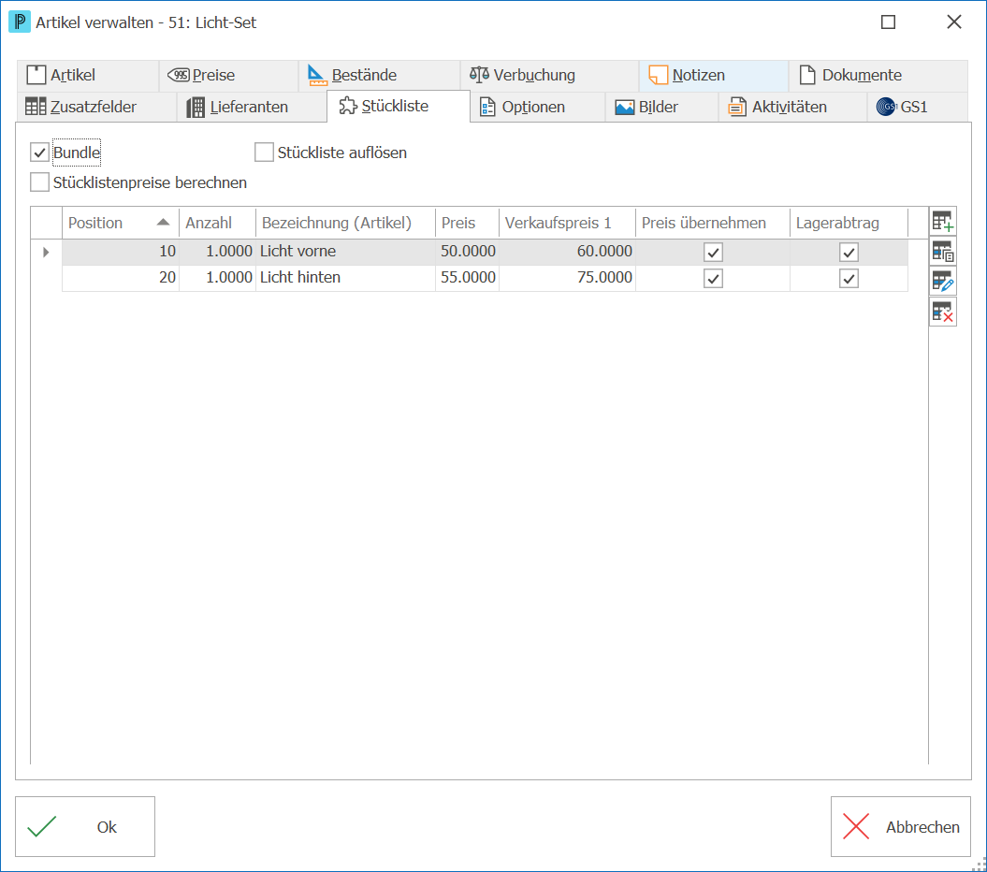The height and width of the screenshot is (872, 987).
Task: Go to the Optionen tab
Action: 538,107
